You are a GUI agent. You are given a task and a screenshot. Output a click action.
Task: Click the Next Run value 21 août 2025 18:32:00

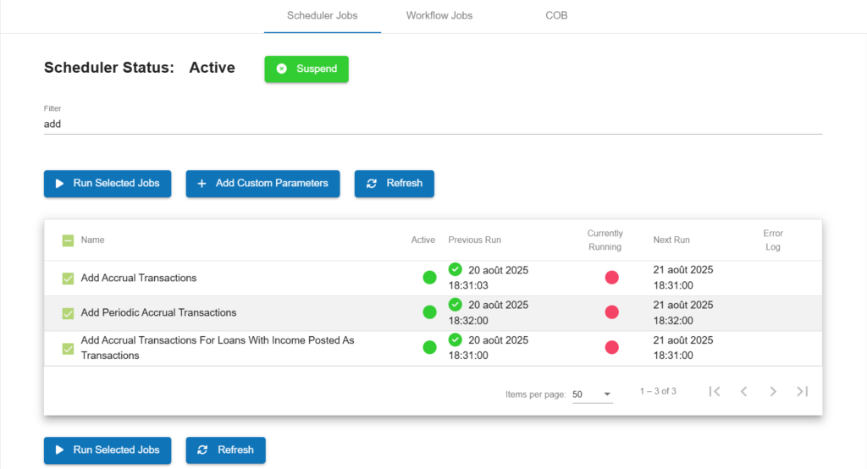(x=683, y=313)
